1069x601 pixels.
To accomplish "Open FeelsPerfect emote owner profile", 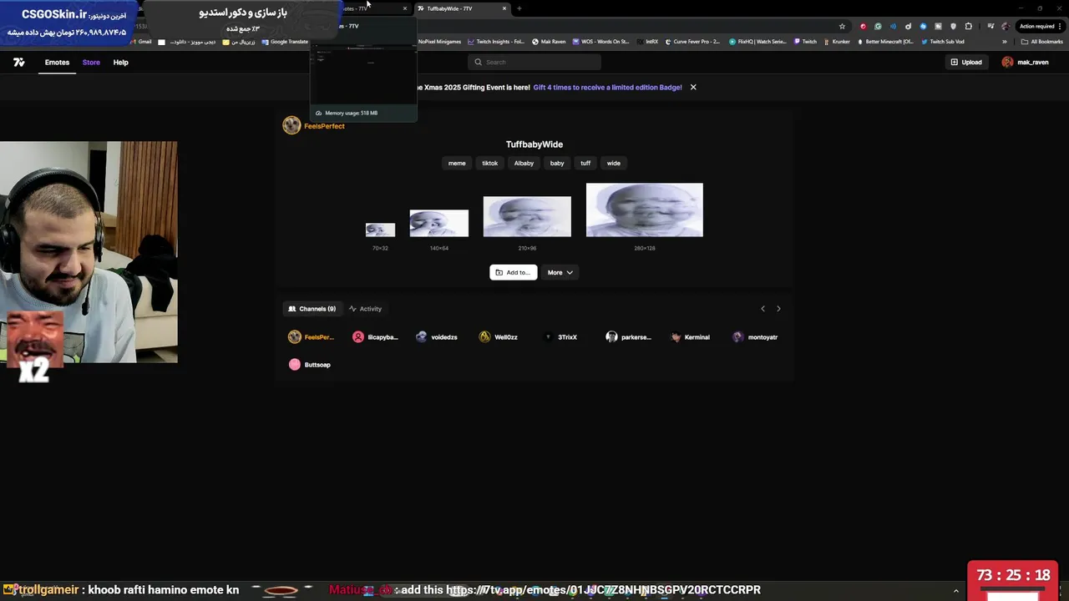I will [314, 126].
